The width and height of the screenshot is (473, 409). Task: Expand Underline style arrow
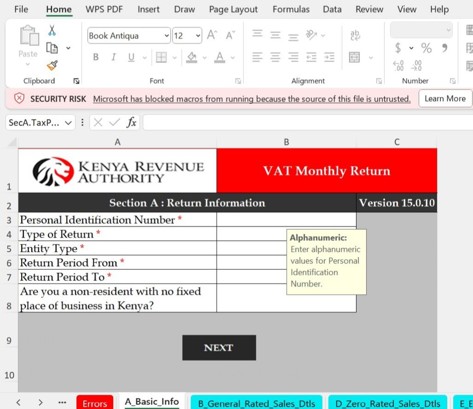pyautogui.click(x=145, y=57)
